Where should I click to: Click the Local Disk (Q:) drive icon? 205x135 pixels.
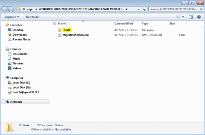(10, 88)
